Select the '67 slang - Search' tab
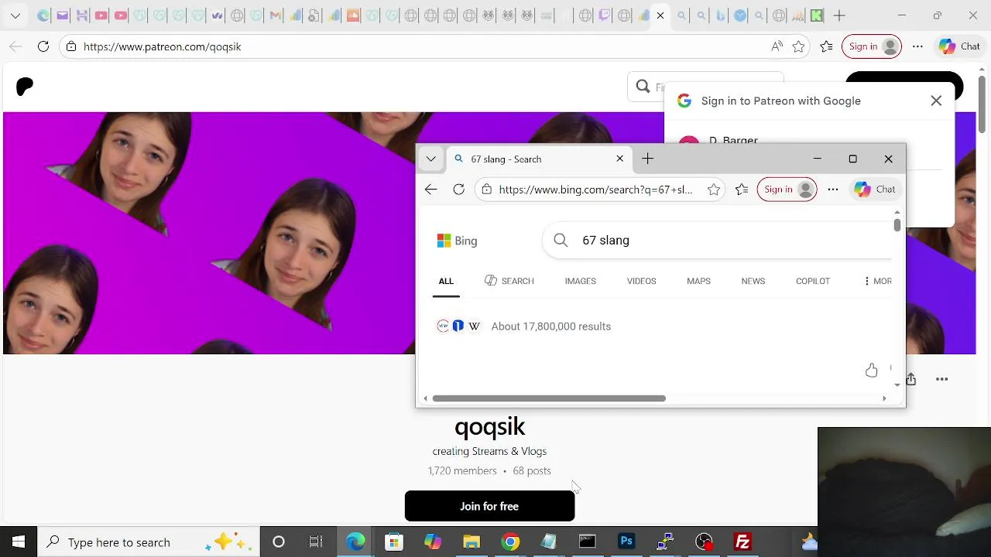 539,159
